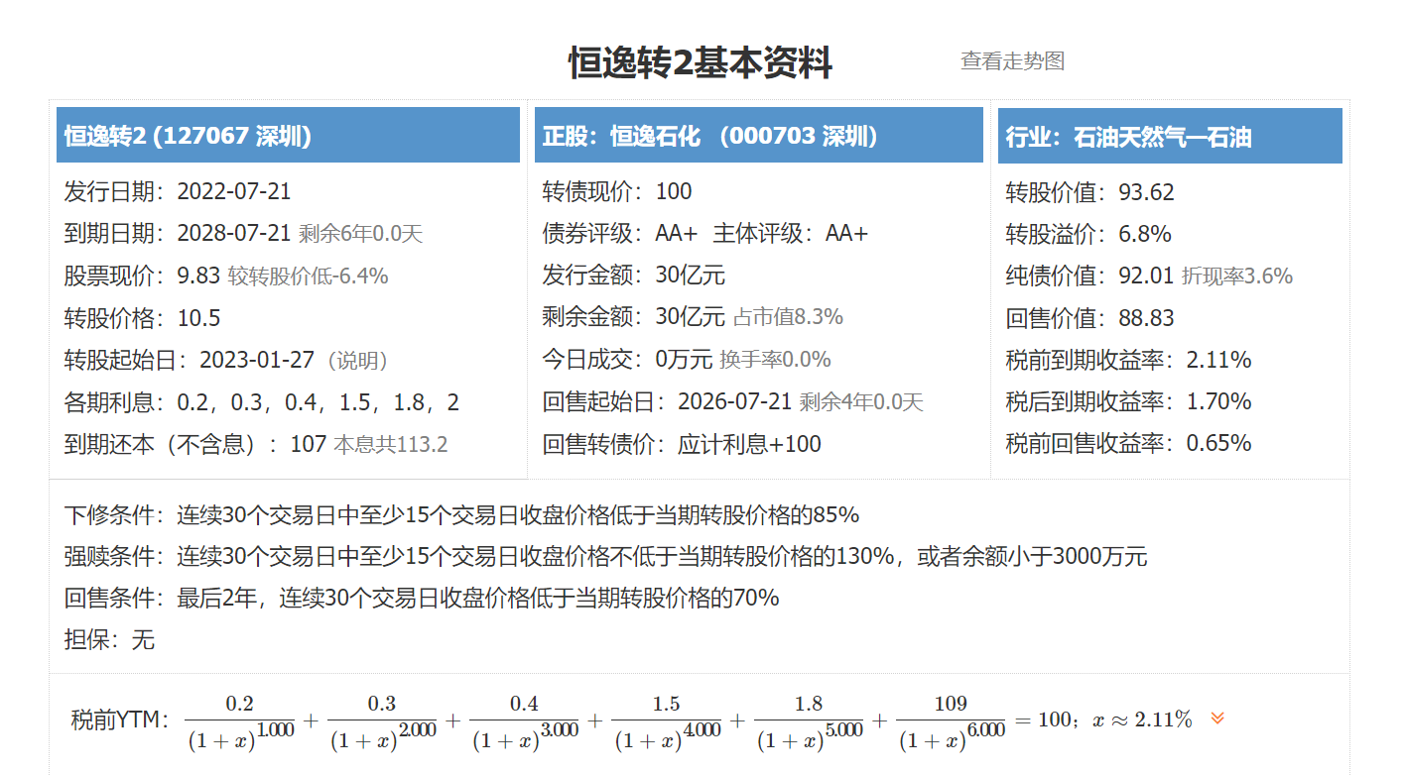Click the 0.3 over (1+x)^2.000 fraction
Screen dimensions: 1406x775
[x=382, y=720]
